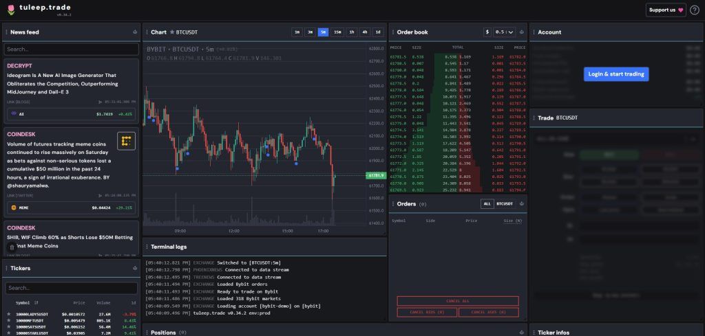Switch chart to the 1h timeframe

coord(351,32)
